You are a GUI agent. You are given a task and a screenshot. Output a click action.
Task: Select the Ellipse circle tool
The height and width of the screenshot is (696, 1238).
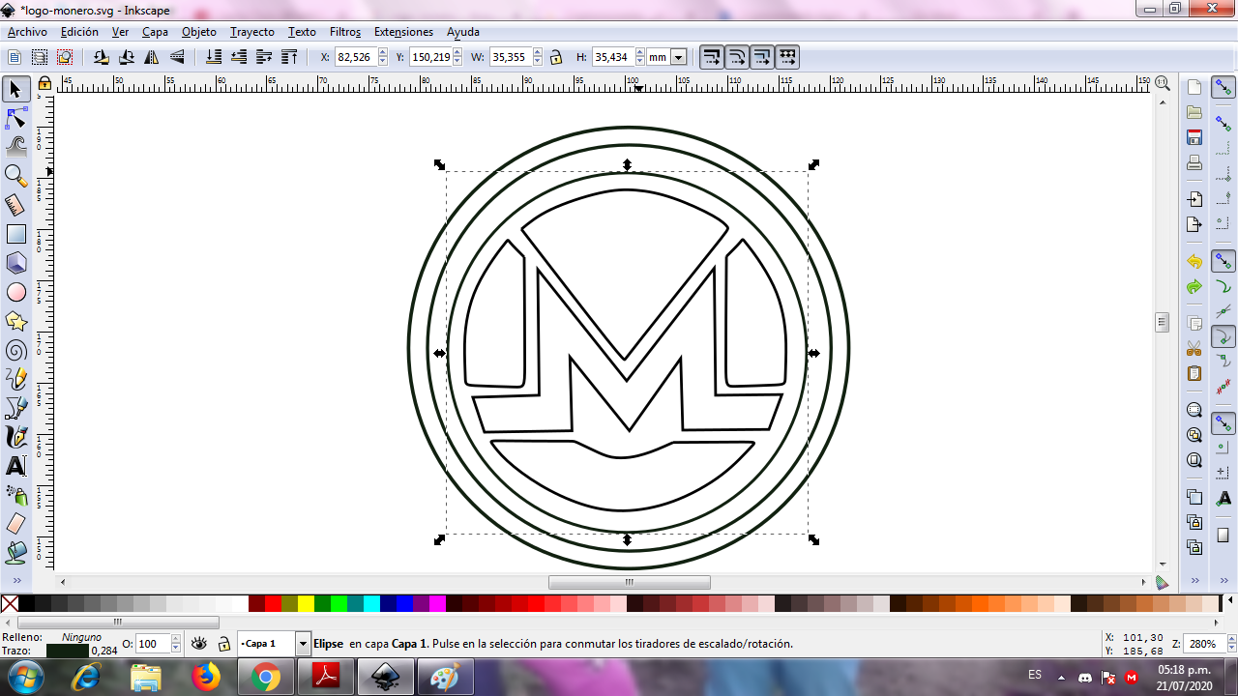tap(15, 292)
